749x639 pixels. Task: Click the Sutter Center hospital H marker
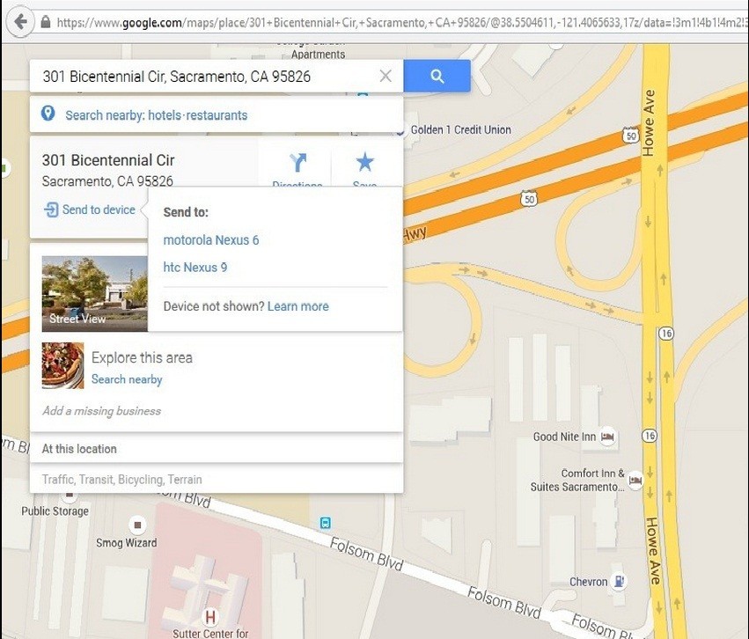coord(209,617)
